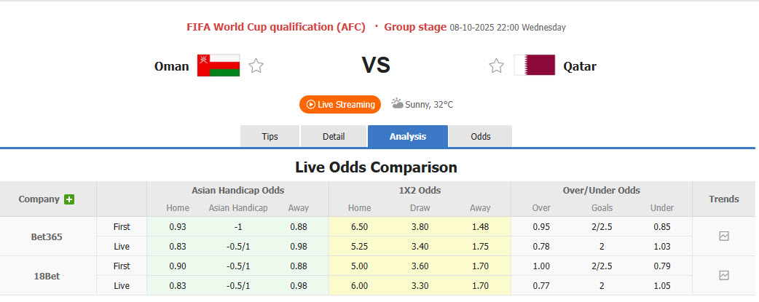The width and height of the screenshot is (759, 302).
Task: Click the Bet365 company name
Action: (x=47, y=237)
